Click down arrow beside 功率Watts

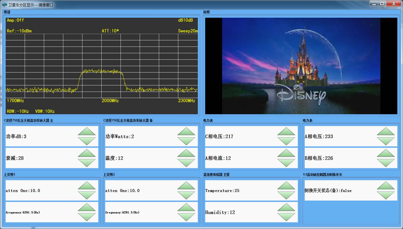point(186,141)
